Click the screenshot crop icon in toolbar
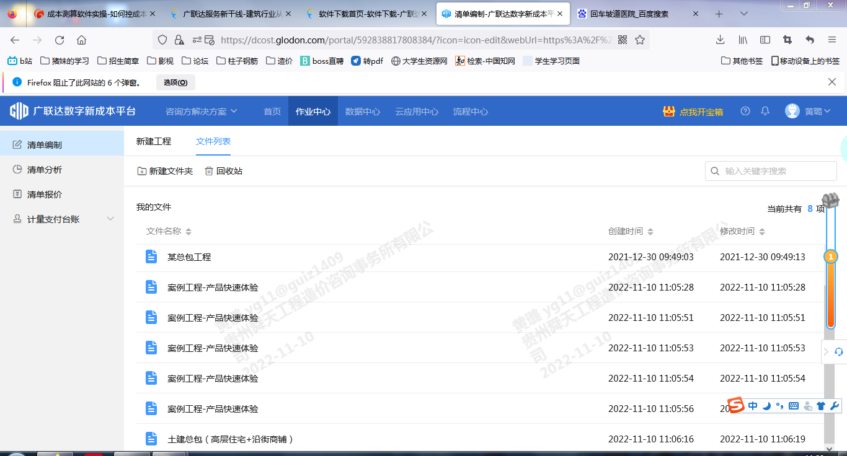This screenshot has height=456, width=847. pos(787,40)
